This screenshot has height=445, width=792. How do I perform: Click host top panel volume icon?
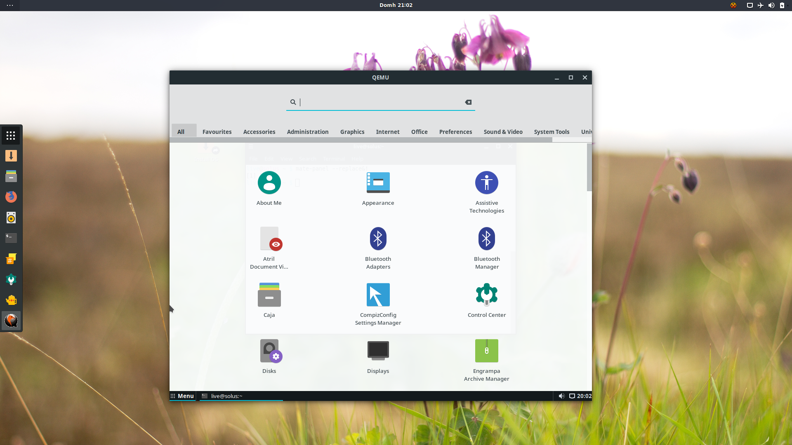(x=771, y=5)
